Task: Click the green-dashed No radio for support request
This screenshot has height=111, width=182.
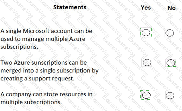Action: click(x=171, y=63)
